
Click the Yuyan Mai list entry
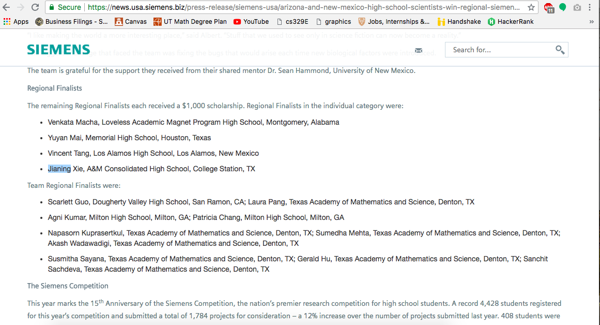[x=129, y=138]
